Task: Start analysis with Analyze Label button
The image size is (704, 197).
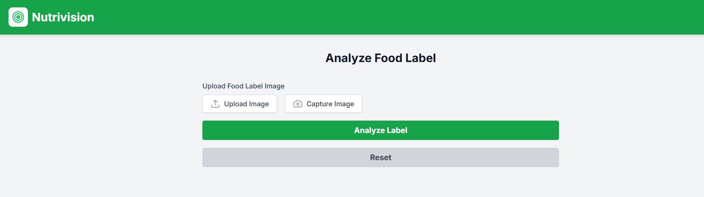Action: pyautogui.click(x=380, y=130)
